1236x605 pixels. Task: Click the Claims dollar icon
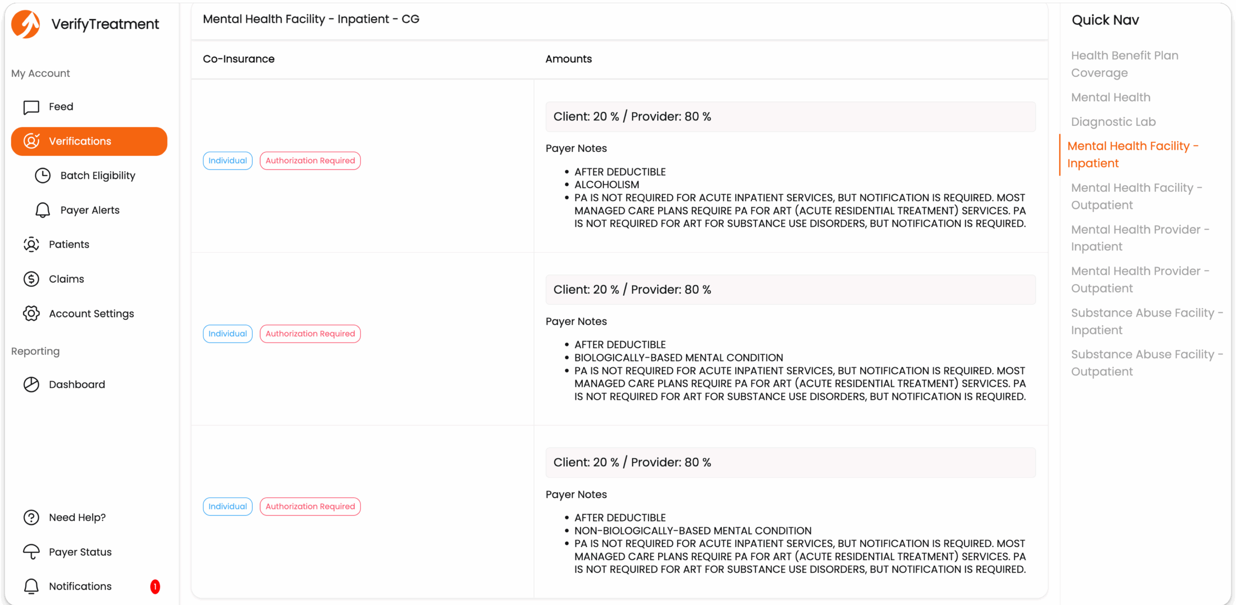pyautogui.click(x=31, y=279)
